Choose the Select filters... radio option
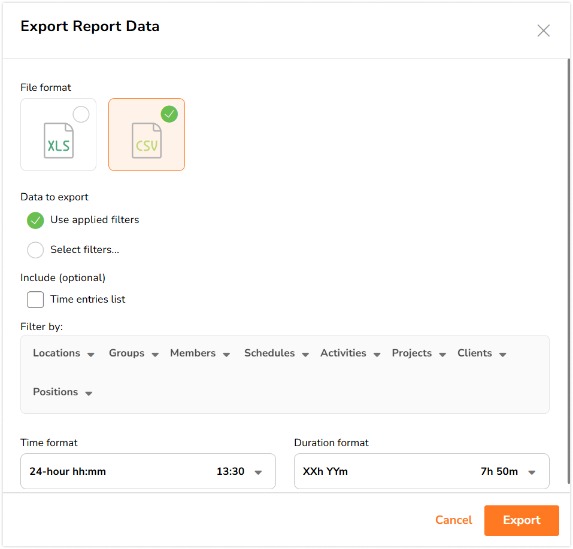 tap(36, 250)
